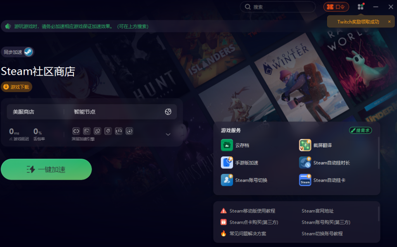Viewport: 397px width, 247px height.
Task: Click the search magnifier icon
Action: [x=248, y=7]
